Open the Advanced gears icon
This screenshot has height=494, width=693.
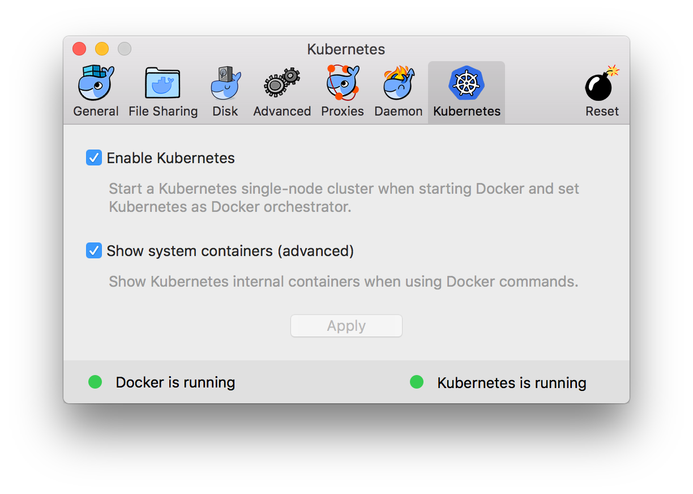(x=281, y=83)
